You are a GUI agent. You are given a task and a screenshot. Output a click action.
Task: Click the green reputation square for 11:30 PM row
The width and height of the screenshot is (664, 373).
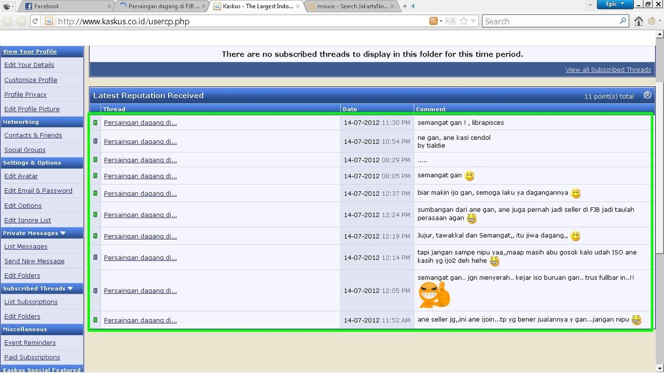tap(95, 123)
